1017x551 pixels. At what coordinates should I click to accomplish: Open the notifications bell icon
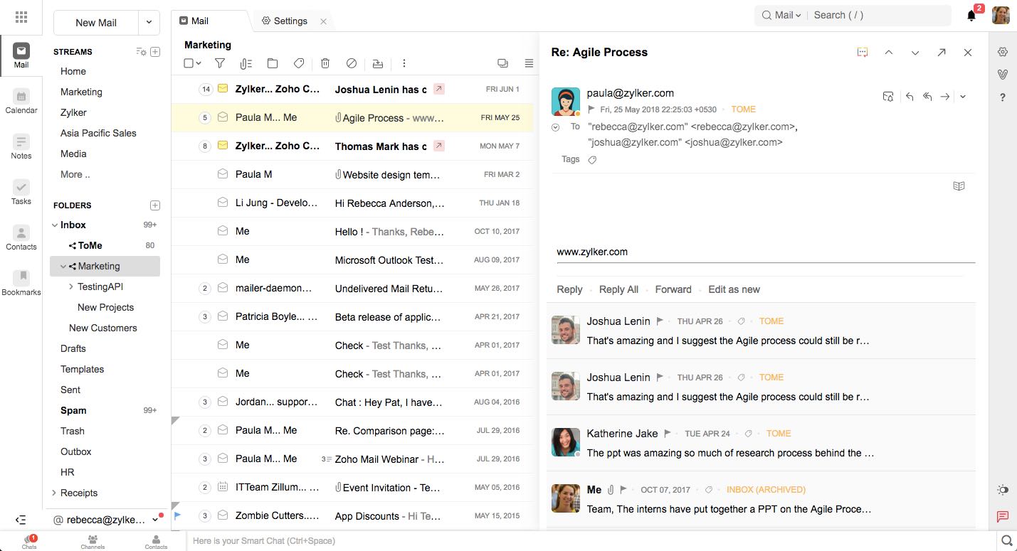(971, 16)
